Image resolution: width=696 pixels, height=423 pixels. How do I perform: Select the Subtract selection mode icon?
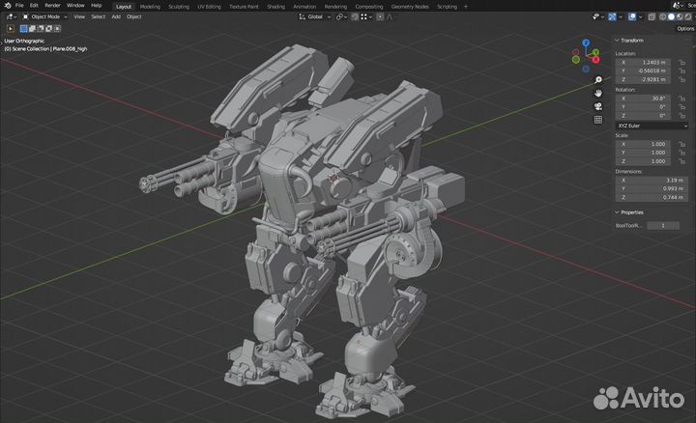[x=41, y=28]
